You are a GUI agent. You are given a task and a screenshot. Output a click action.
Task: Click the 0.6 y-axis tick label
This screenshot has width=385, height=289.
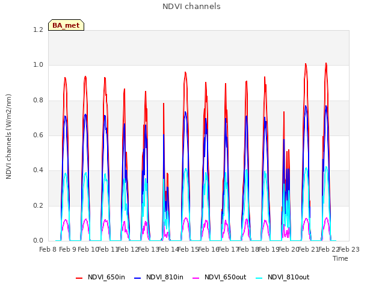(38, 135)
